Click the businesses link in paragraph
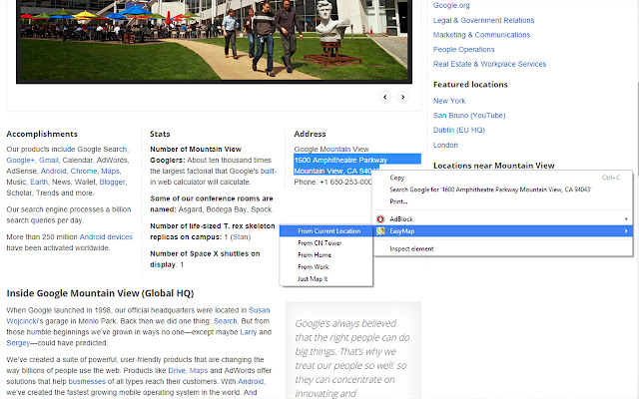The width and height of the screenshot is (639, 399). [x=87, y=381]
